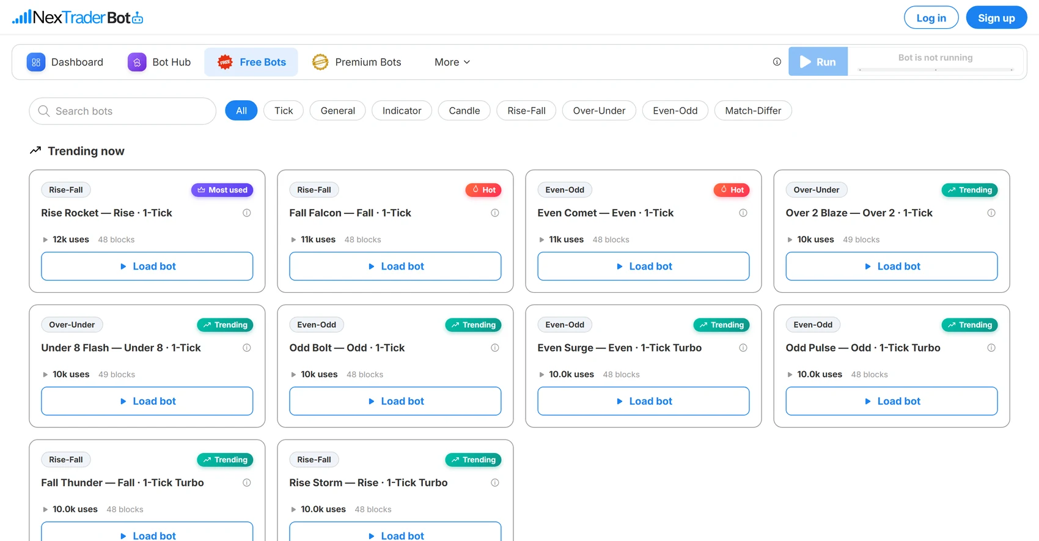The image size is (1039, 541).
Task: Click the Premium Bots gold coin icon
Action: pos(320,62)
